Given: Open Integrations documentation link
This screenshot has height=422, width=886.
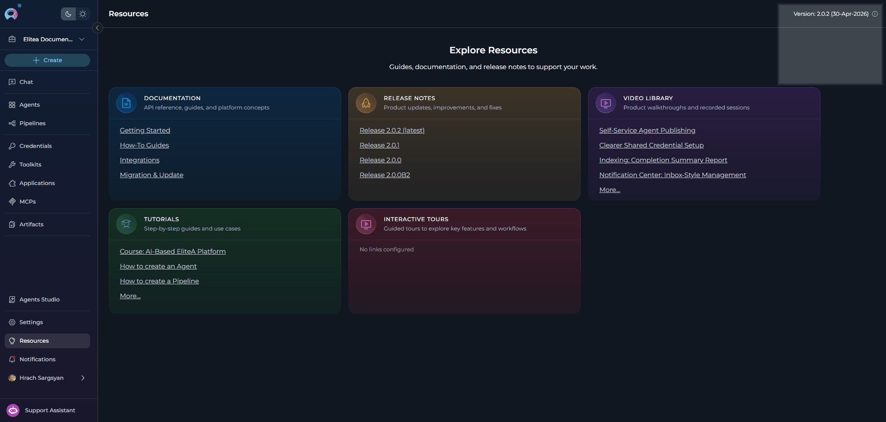Looking at the screenshot, I should (139, 160).
